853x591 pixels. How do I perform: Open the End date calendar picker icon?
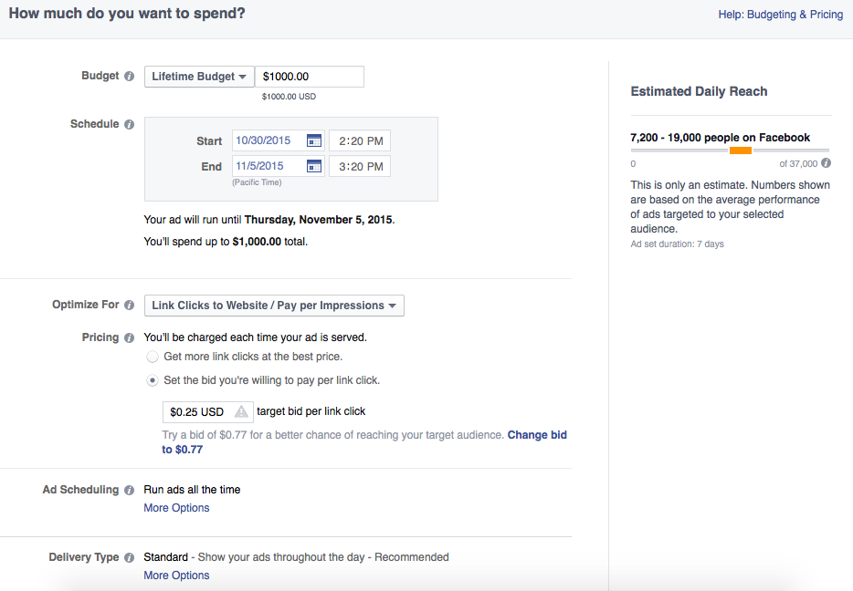314,166
